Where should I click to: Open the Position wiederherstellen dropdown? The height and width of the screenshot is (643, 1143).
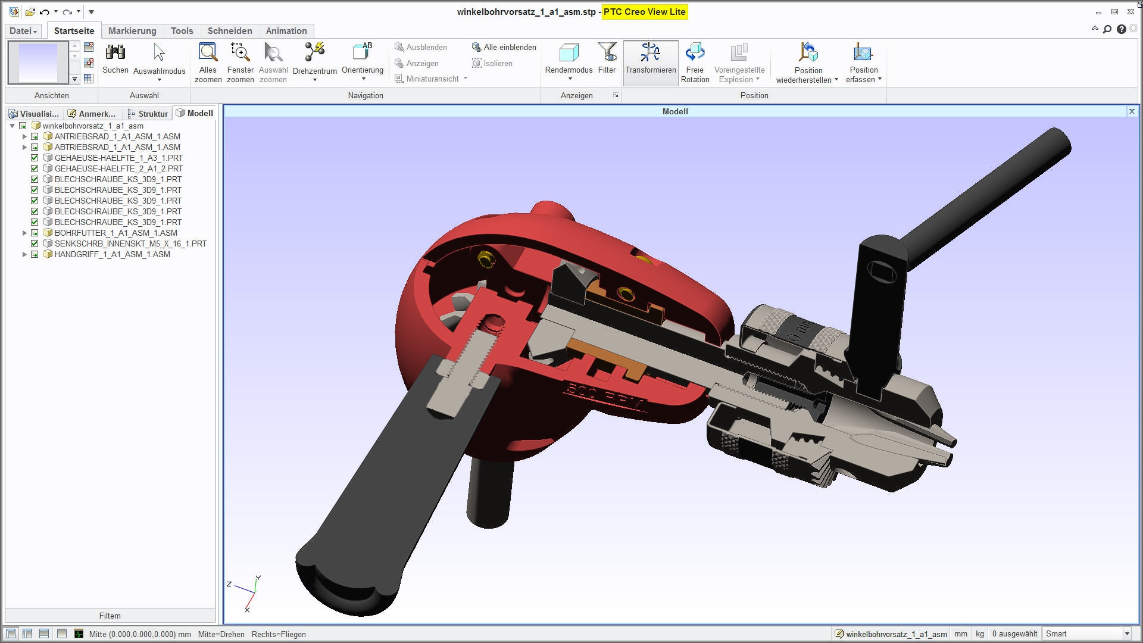coord(836,80)
